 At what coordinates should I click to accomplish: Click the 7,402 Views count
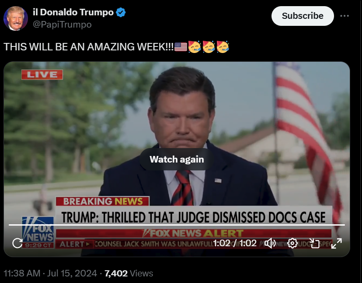(129, 273)
